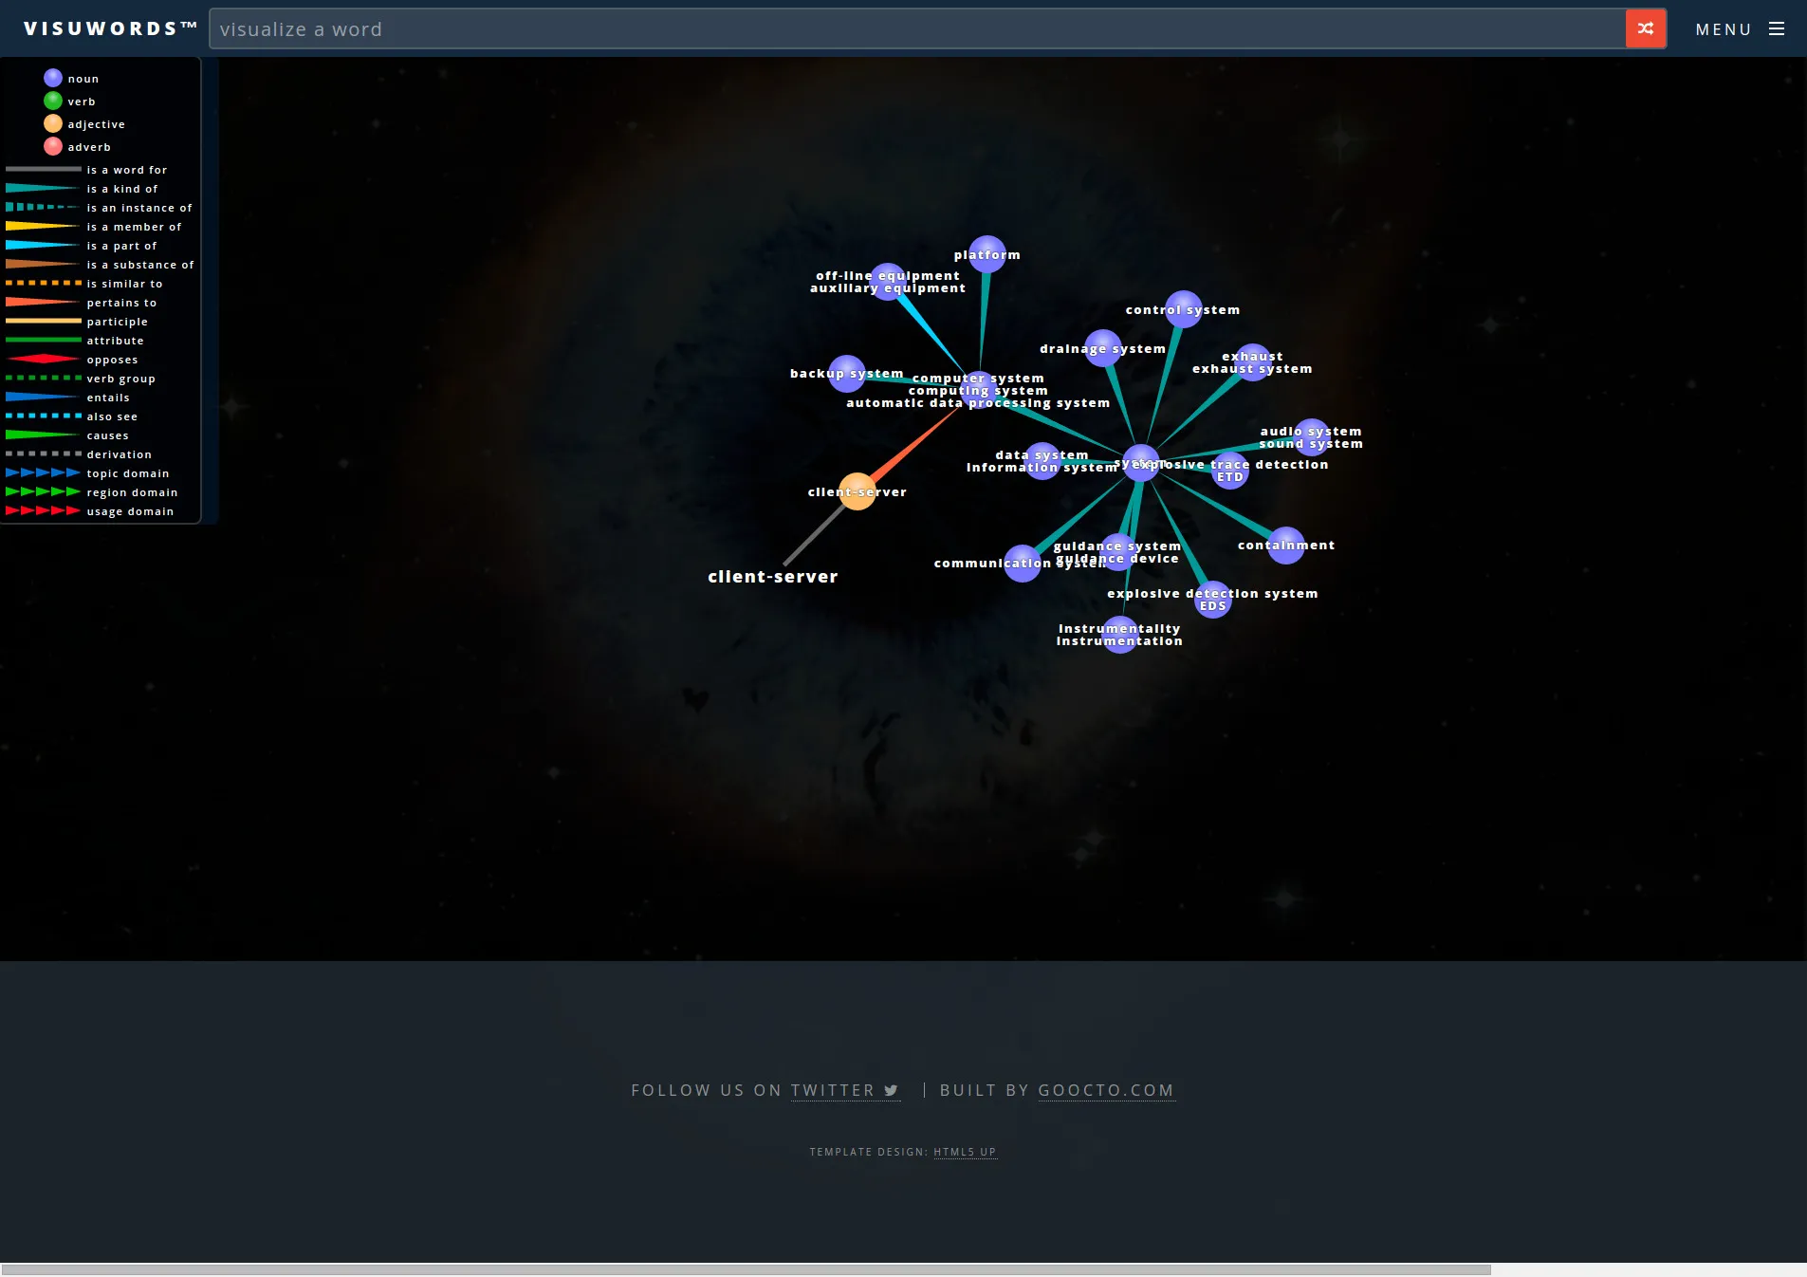
Task: Visit the HTML5 UP template link
Action: (964, 1151)
